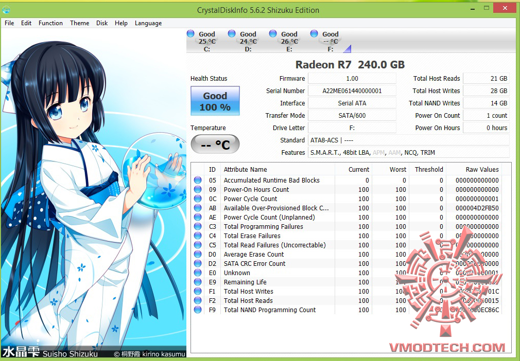
Task: Select the Remaining Life attribute name
Action: pyautogui.click(x=245, y=282)
